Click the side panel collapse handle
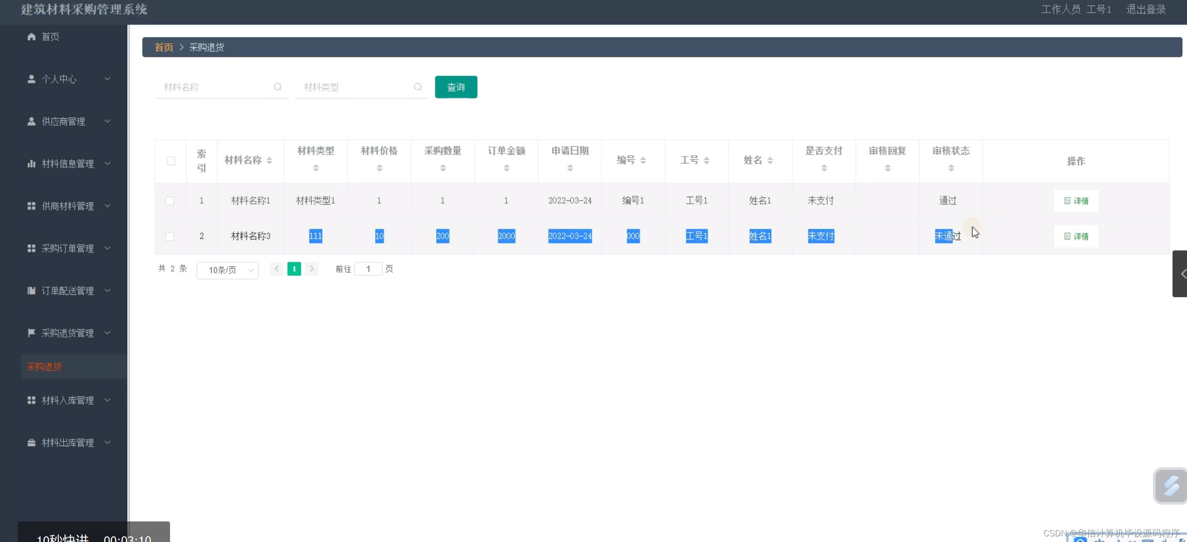Screen dimensions: 1187x542 coord(1180,274)
